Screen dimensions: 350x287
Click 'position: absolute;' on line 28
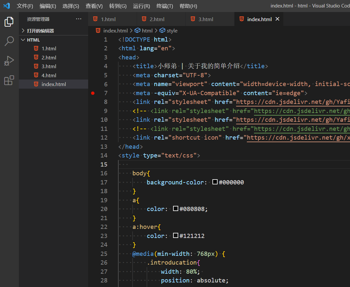(195, 280)
